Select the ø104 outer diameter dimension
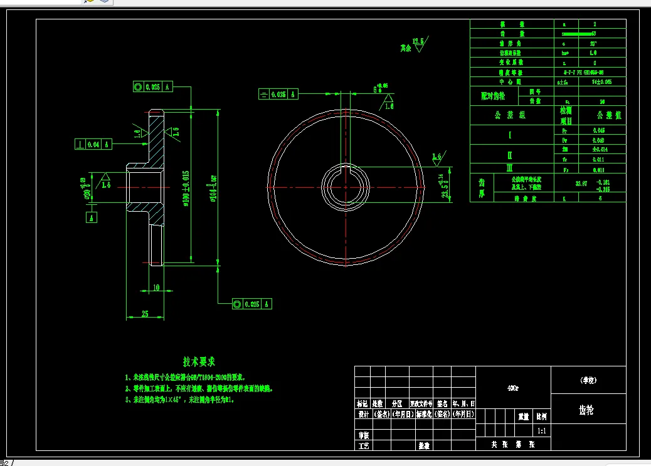The width and height of the screenshot is (651, 466). point(213,189)
